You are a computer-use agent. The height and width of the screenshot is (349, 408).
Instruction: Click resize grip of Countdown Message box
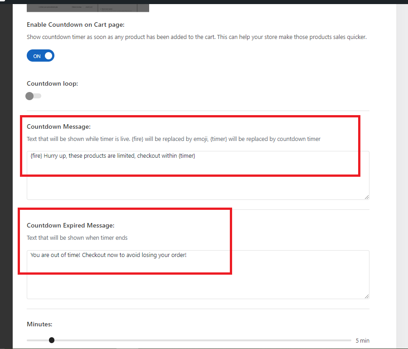(x=367, y=197)
